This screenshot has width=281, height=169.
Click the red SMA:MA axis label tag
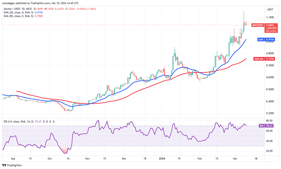259,59
